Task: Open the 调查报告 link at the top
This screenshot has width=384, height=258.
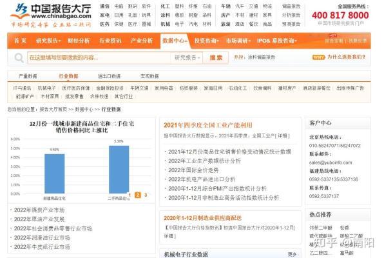Action: point(291,6)
